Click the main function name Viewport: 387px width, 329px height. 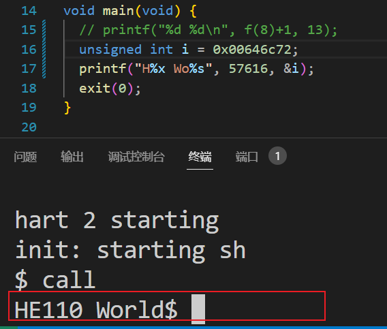tap(118, 11)
